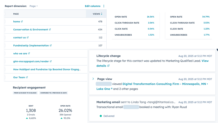Open external link icon next to home
The width and height of the screenshot is (218, 123).
point(22,22)
